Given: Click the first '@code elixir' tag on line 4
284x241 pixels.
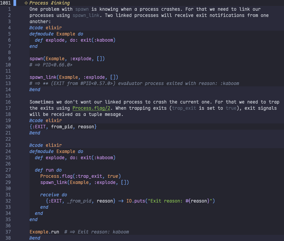Looking at the screenshot, I should 46,28.
